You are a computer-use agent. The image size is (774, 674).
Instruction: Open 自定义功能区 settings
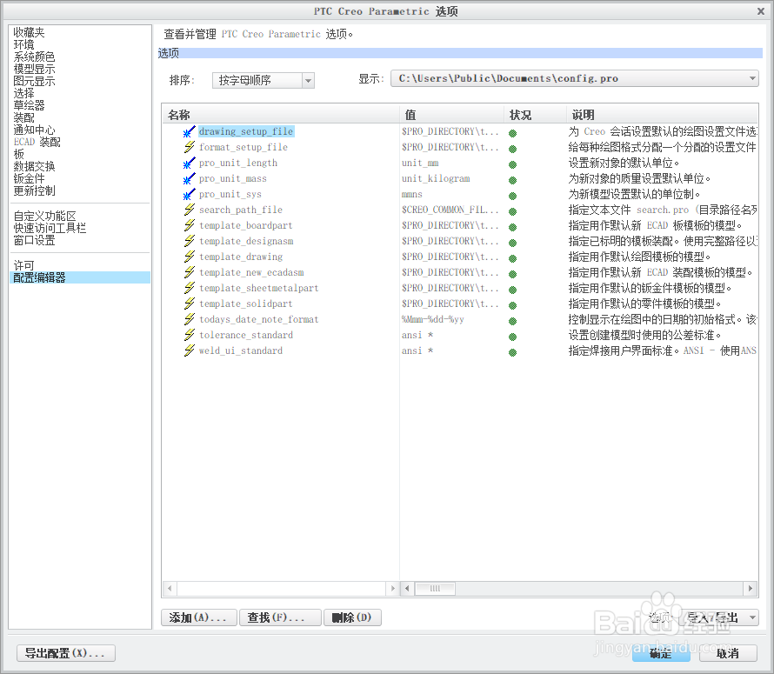44,217
